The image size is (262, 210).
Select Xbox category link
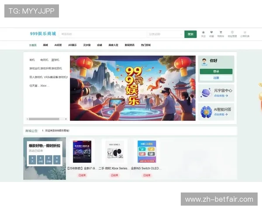point(45,86)
